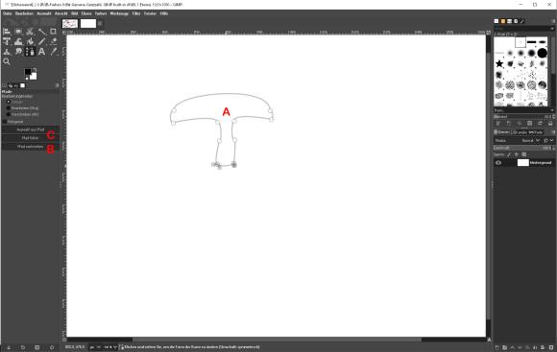Select the Text tool letter A
This screenshot has width=557, height=352.
pos(41,52)
